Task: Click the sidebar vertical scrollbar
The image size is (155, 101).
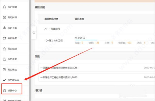Action: [30, 50]
